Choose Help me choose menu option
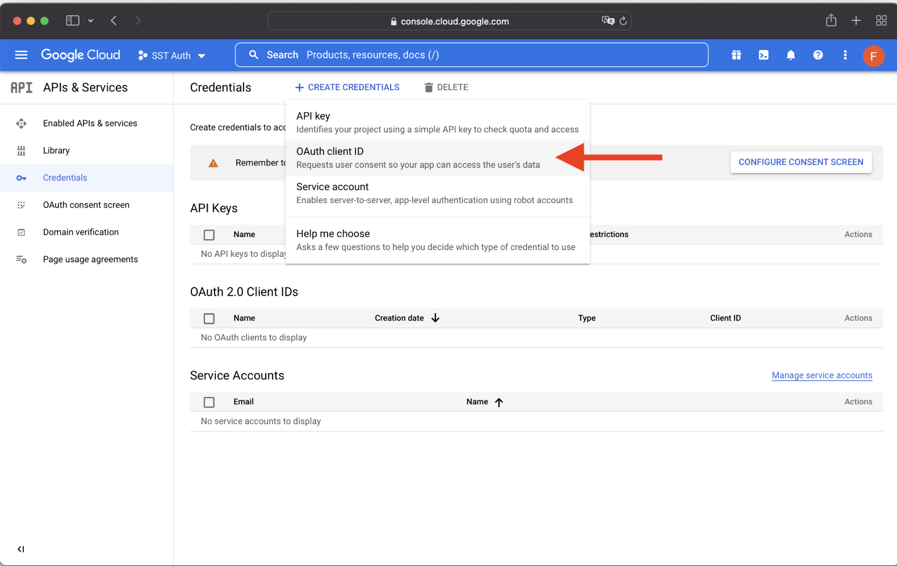 tap(438, 240)
